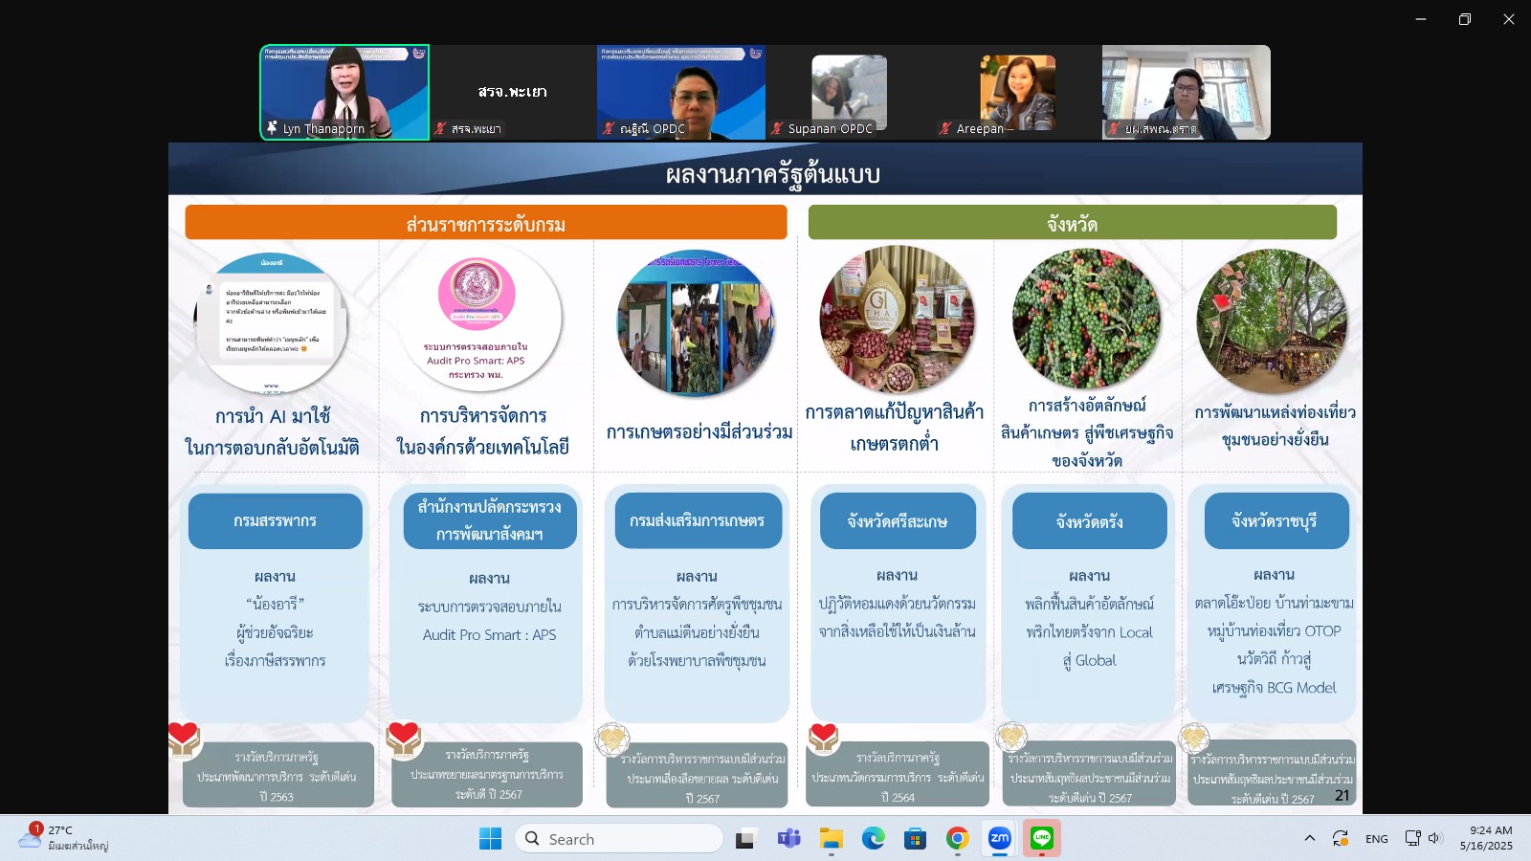Click the slide title ผลงานภาครัฐต้นแบบ

772,174
